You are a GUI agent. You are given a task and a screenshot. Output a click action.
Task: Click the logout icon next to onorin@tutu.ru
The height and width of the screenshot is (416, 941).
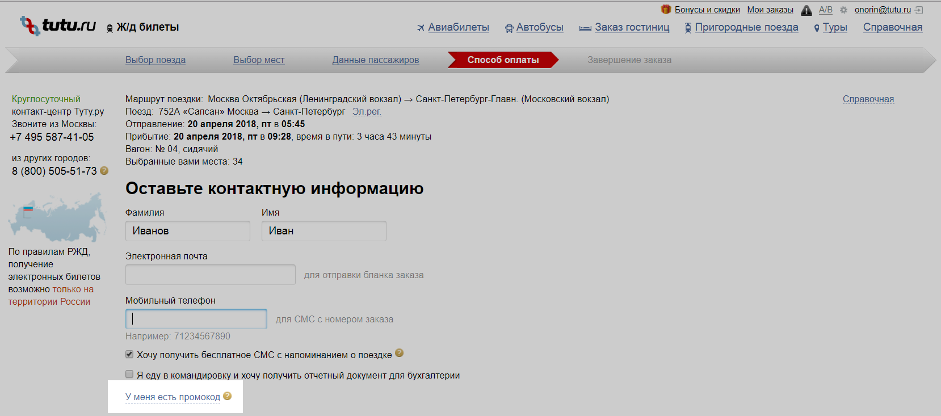[919, 10]
